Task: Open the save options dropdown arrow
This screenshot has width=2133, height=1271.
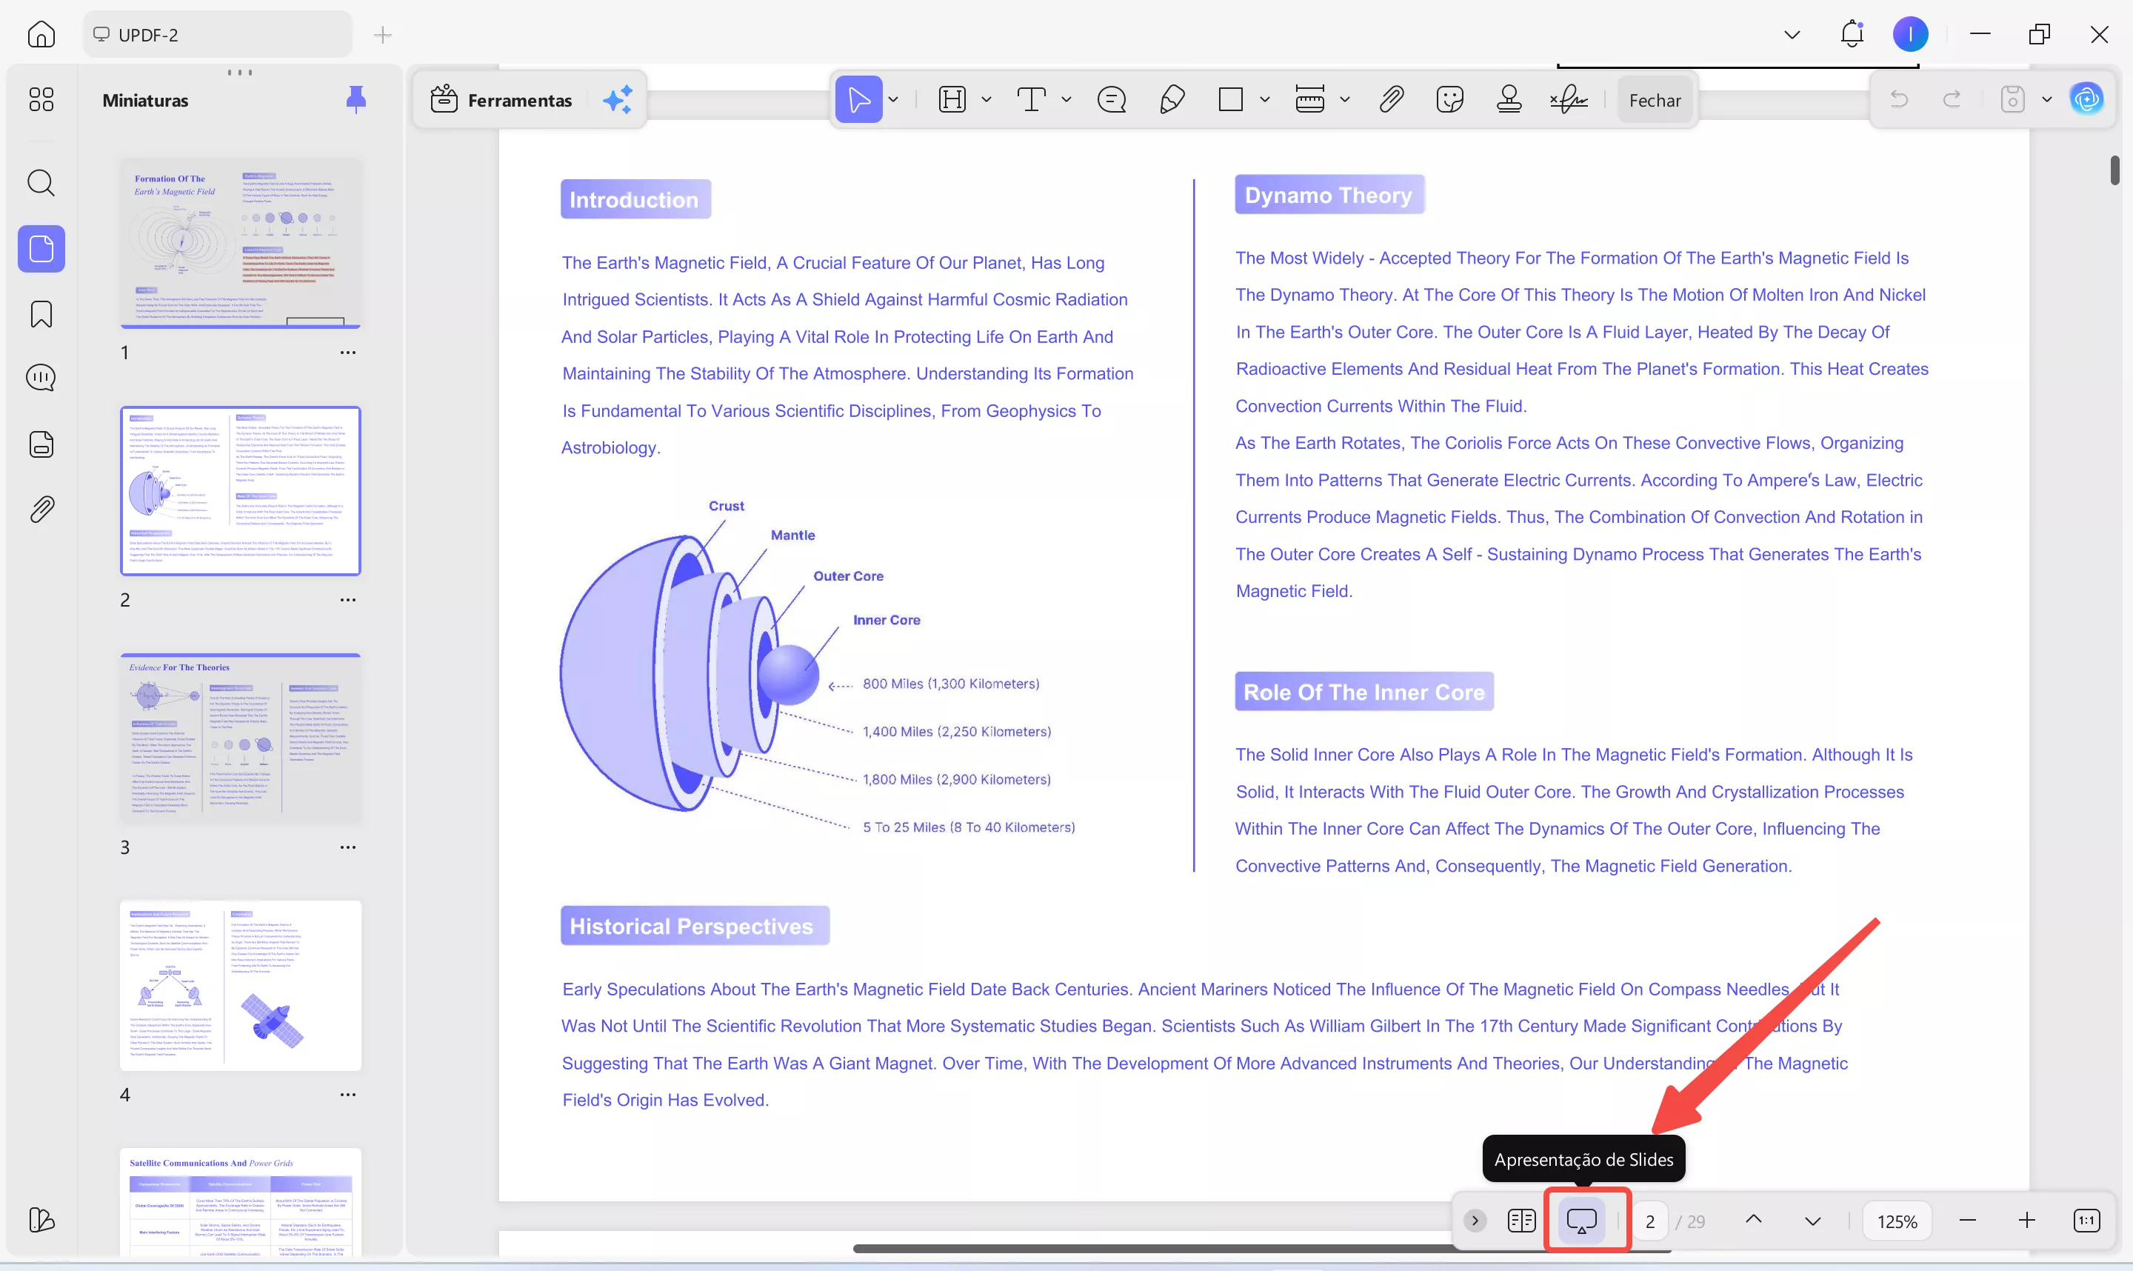Action: point(2046,100)
